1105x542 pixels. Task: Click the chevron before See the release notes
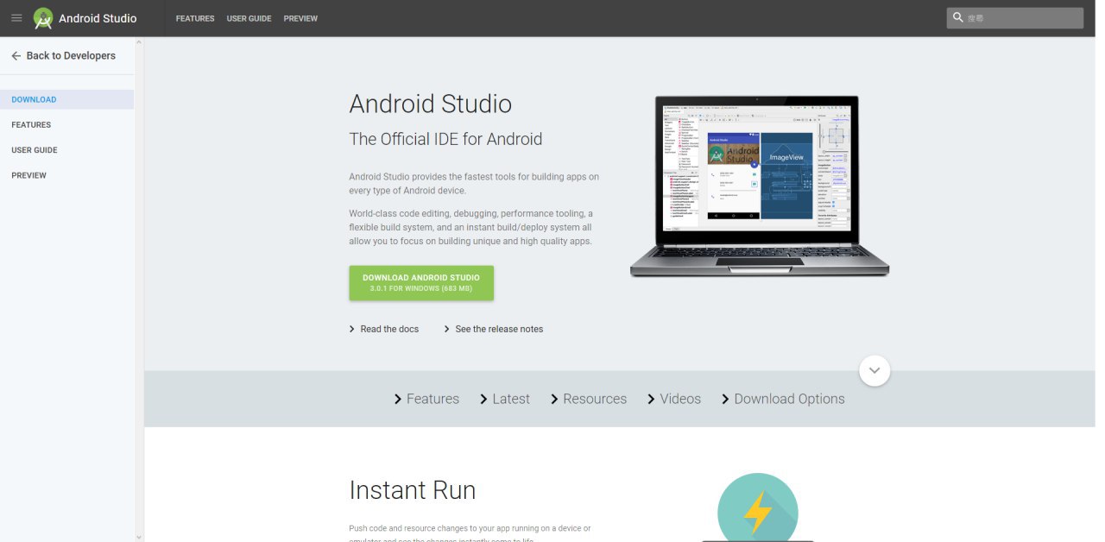click(447, 329)
